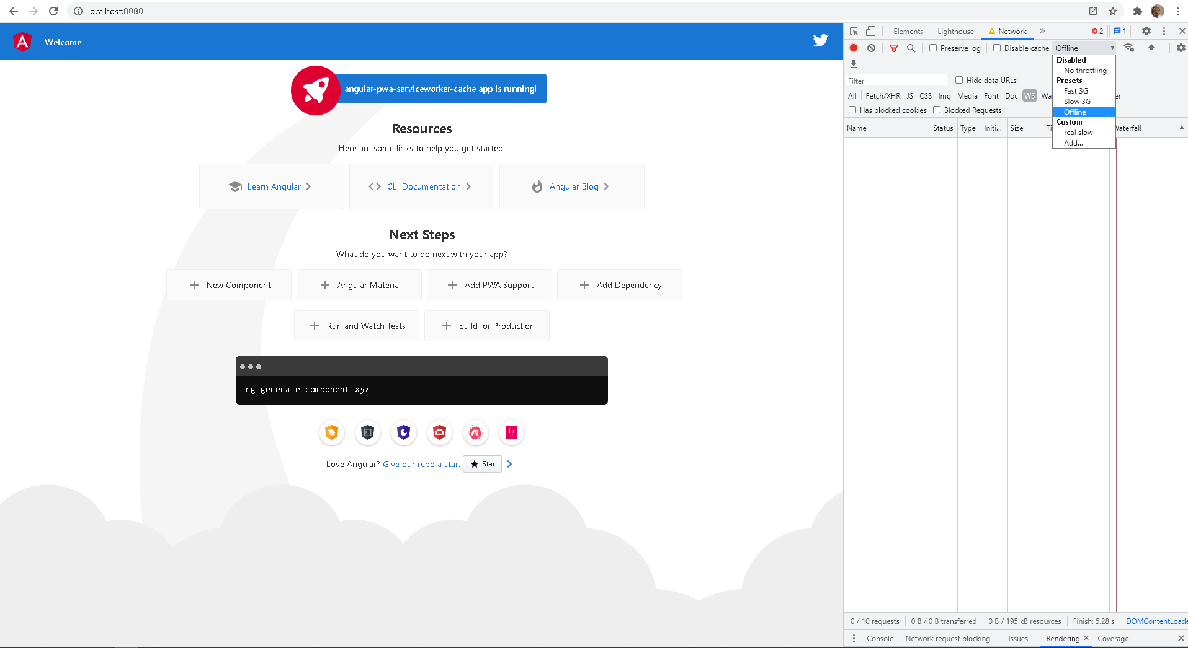Click Add PWA Support button

[x=489, y=285]
